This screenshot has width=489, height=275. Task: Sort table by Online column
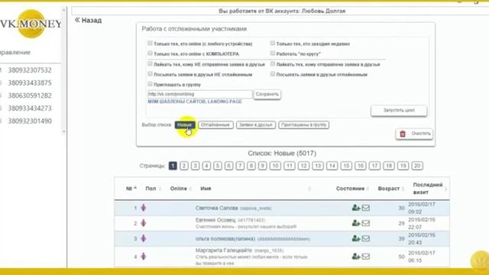pos(180,189)
